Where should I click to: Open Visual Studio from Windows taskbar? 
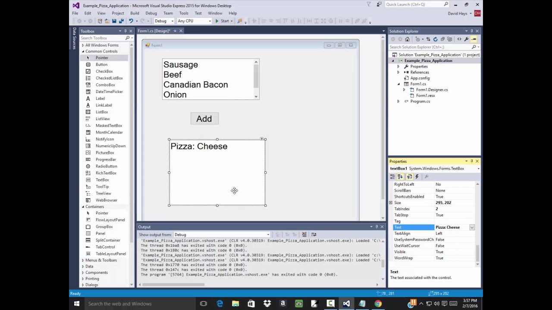click(346, 304)
